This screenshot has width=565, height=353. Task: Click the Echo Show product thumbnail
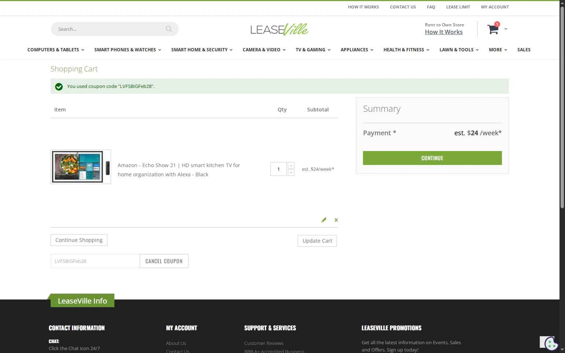[x=81, y=167]
